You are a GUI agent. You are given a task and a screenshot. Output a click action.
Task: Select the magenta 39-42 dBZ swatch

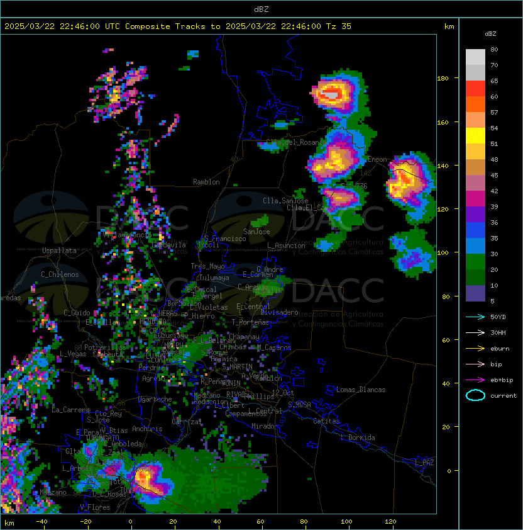pyautogui.click(x=475, y=199)
